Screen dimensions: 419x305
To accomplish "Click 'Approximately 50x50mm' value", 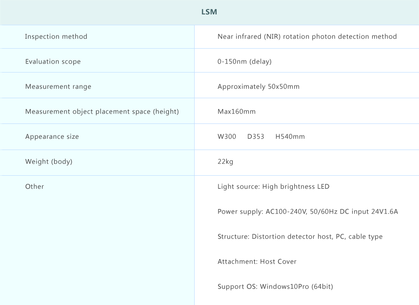I will tap(259, 86).
